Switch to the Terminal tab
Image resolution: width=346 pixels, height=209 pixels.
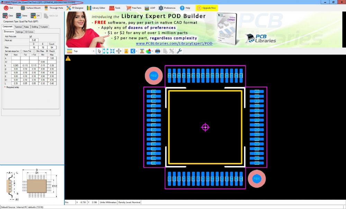18,27
